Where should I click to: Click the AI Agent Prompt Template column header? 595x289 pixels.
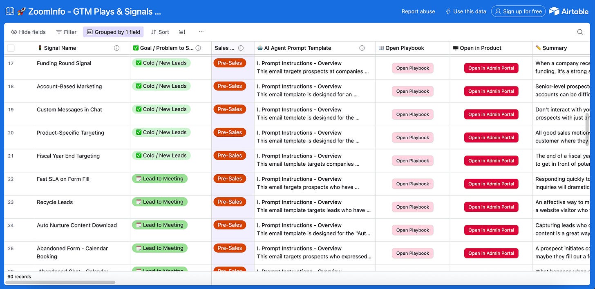click(315, 48)
